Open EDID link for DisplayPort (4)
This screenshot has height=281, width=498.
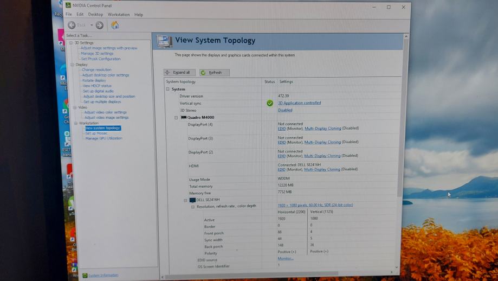pyautogui.click(x=281, y=129)
